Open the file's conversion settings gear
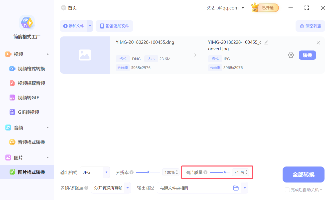 291,55
